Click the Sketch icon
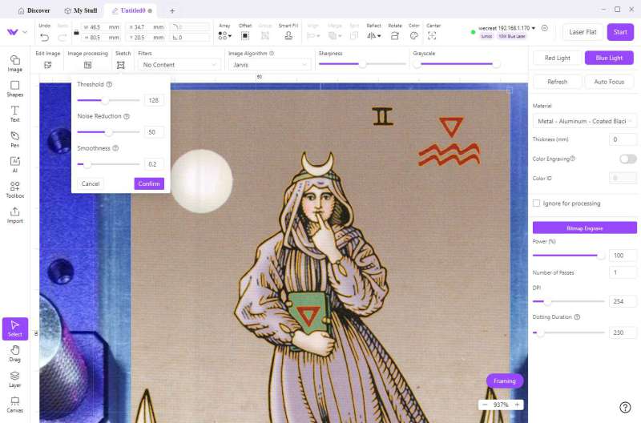The image size is (641, 423). [x=121, y=65]
